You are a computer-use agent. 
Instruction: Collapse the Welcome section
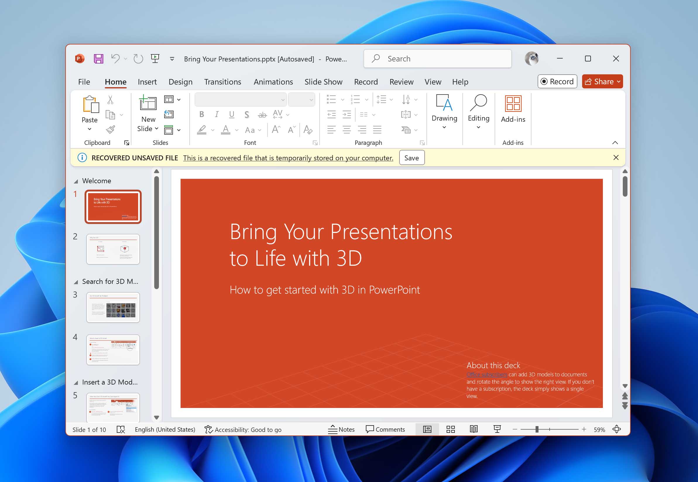click(x=76, y=181)
